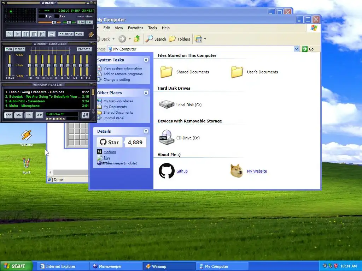Open the playlist SEL menu
The width and height of the screenshot is (362, 271).
tap(29, 115)
